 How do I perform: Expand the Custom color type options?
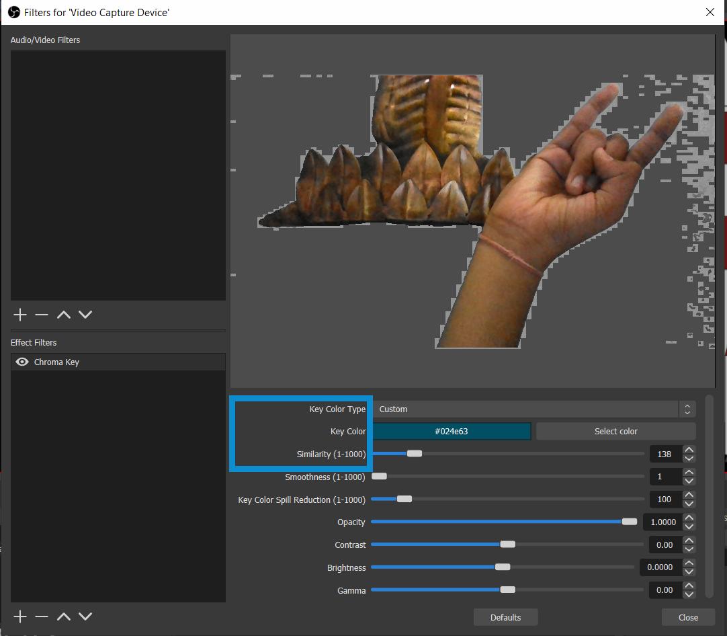[x=688, y=408]
